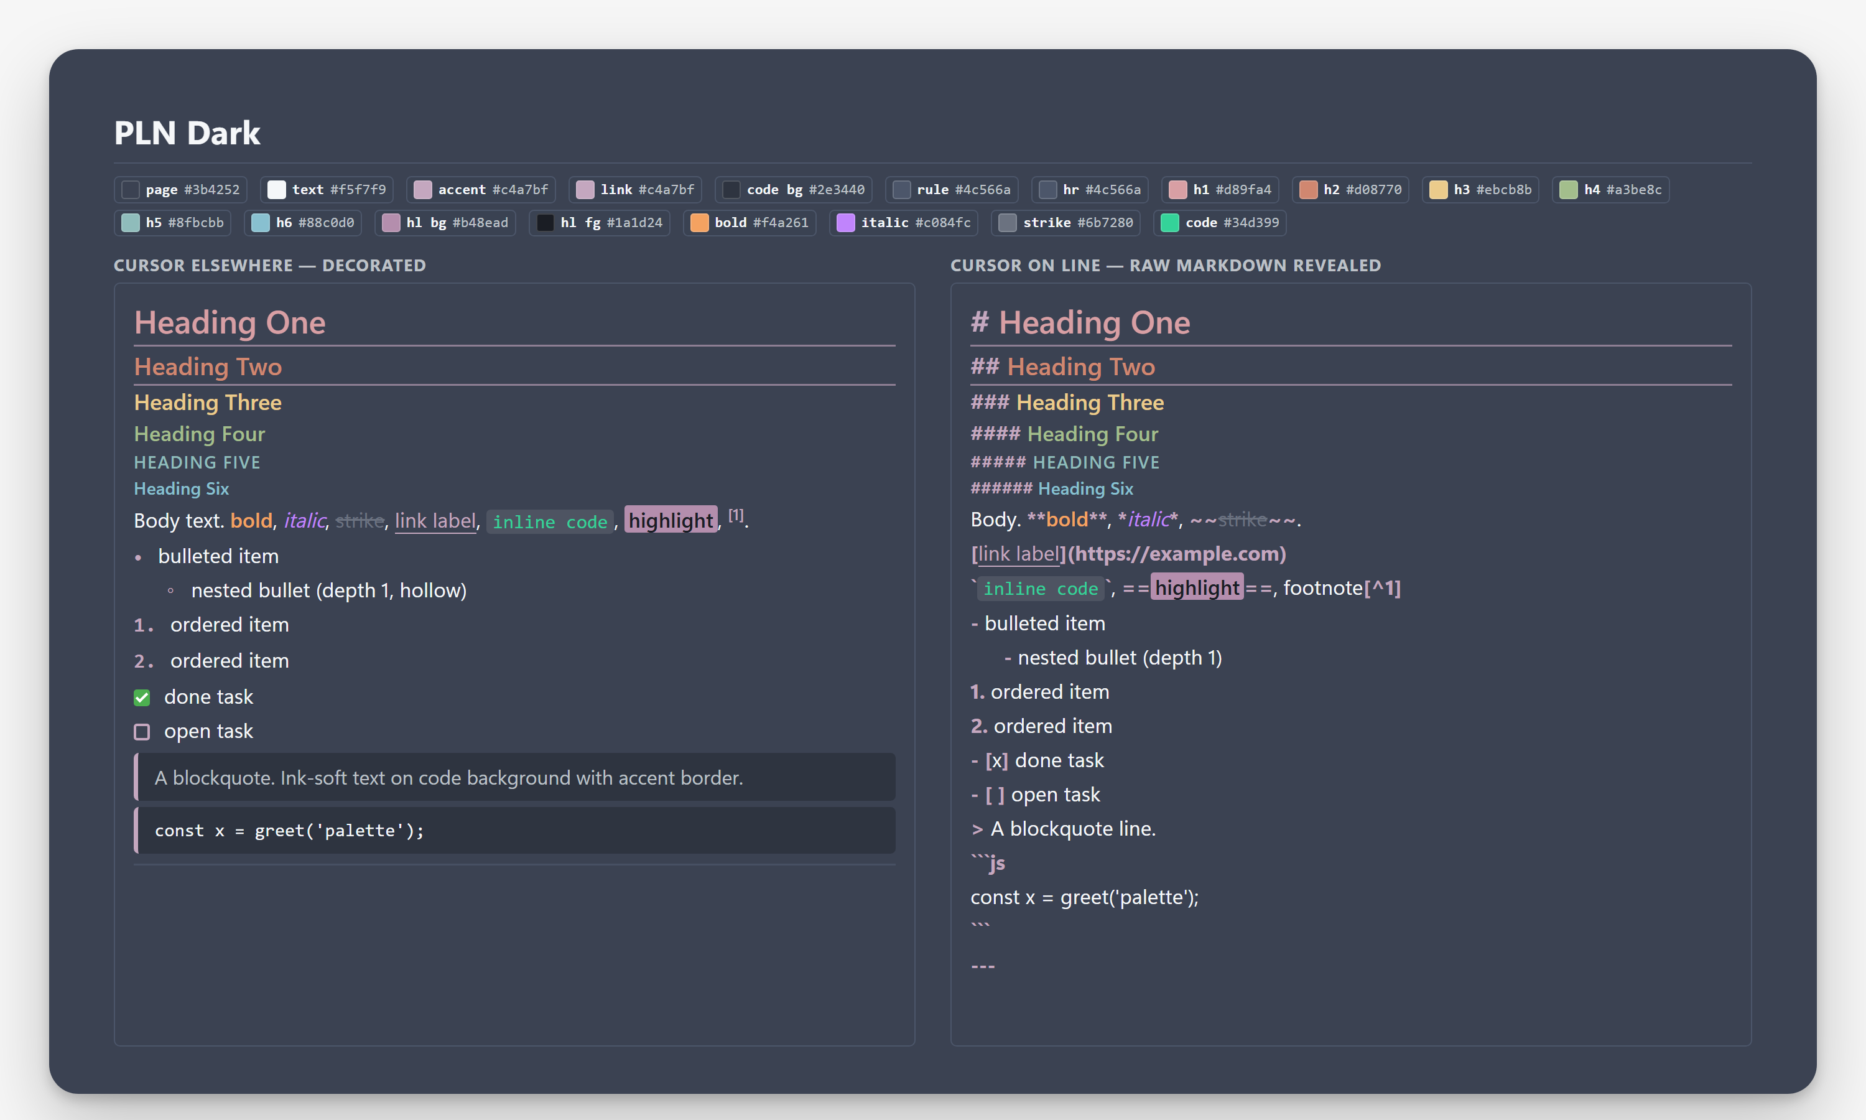Select the bold #f4a261 color swatch
The height and width of the screenshot is (1120, 1866).
(x=699, y=223)
